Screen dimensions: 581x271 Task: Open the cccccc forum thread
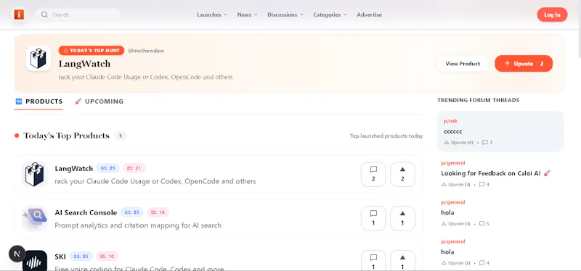452,131
